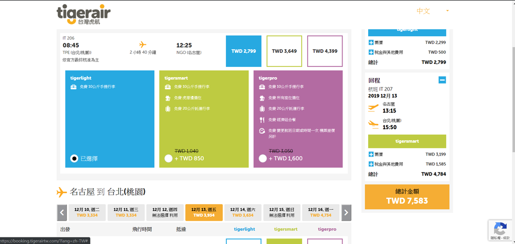Click the flight change clock icon in tigerpro

(262, 131)
